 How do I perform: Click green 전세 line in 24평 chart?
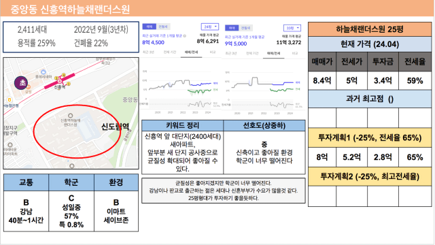point(199,91)
